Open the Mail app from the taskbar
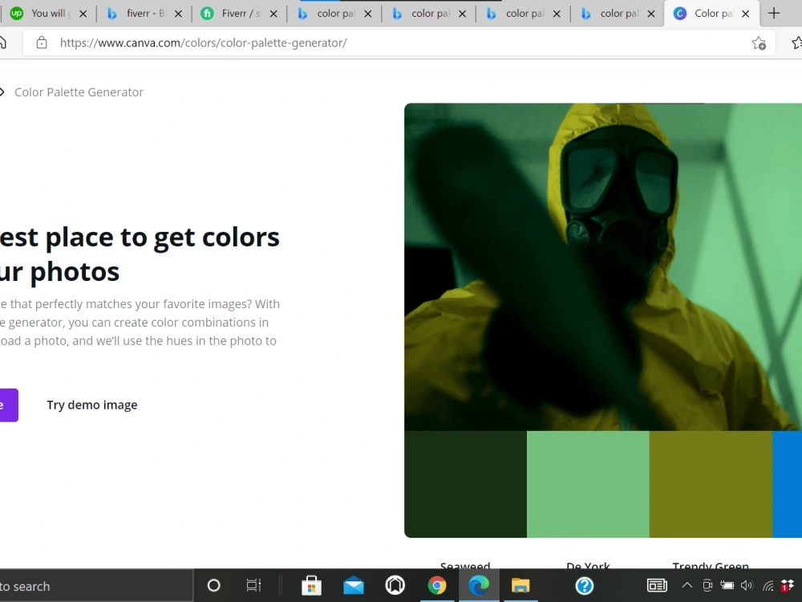Viewport: 802px width, 602px height. [x=353, y=586]
